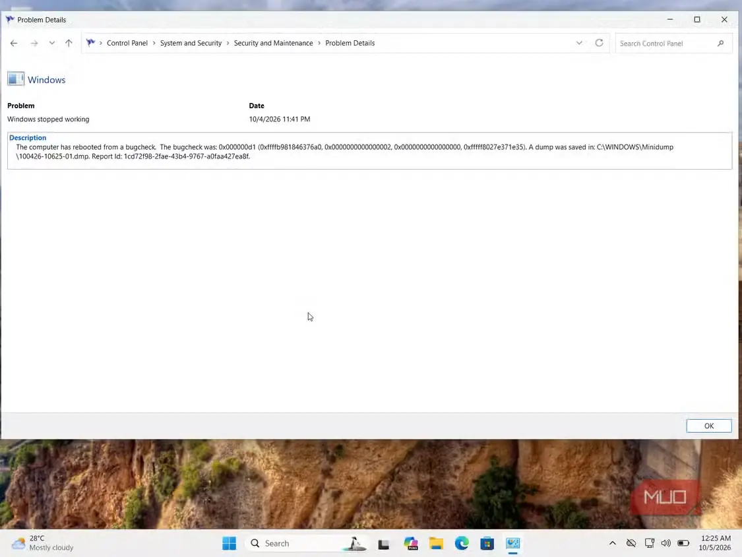The height and width of the screenshot is (557, 742).
Task: Launch Microsoft Edge from taskbar
Action: [x=462, y=543]
